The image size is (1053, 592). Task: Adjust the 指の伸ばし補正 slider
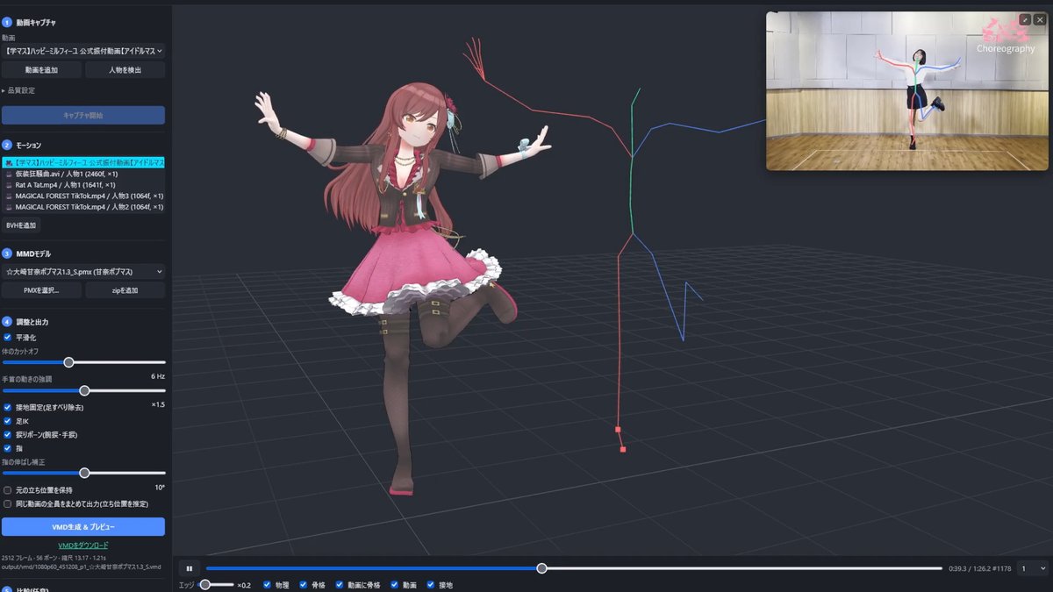pyautogui.click(x=84, y=473)
